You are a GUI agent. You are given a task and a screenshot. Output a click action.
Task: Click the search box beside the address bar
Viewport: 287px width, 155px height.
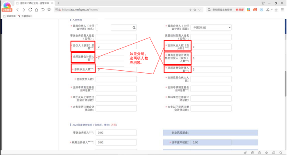(222, 10)
